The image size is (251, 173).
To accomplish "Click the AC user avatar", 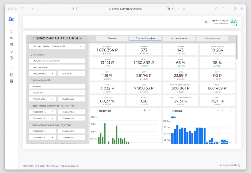I will coord(234,22).
